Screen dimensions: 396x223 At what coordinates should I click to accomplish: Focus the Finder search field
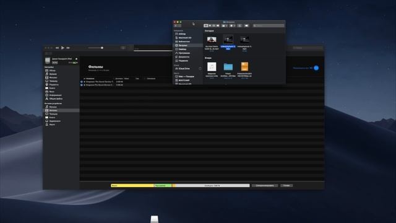(269, 25)
